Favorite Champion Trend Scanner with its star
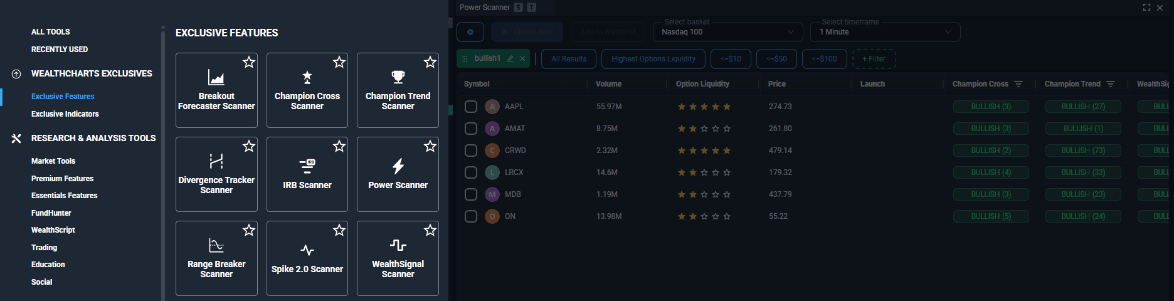 pos(430,62)
